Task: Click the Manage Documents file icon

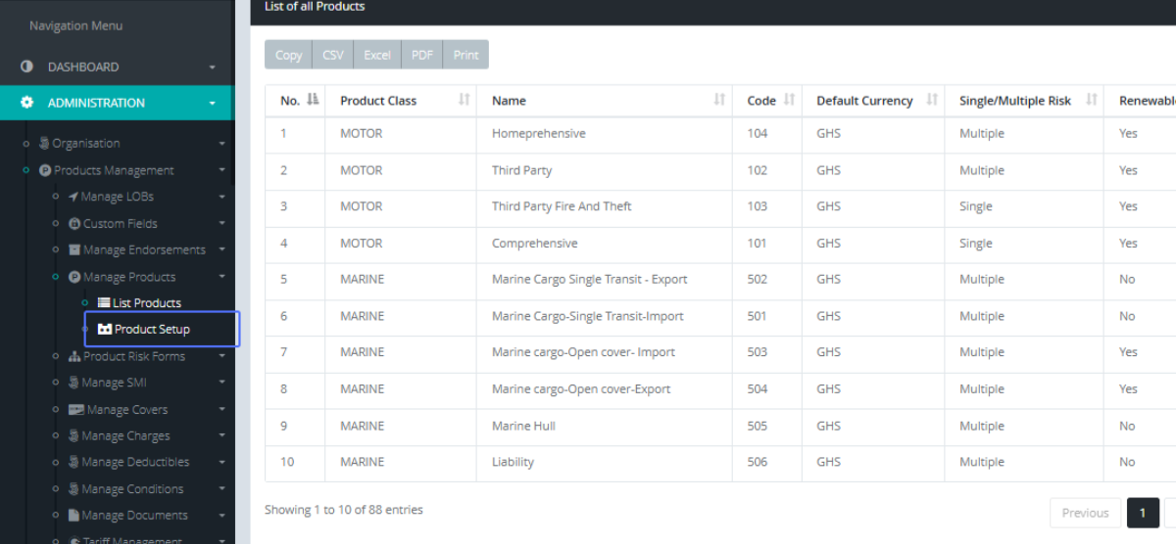Action: click(x=73, y=516)
